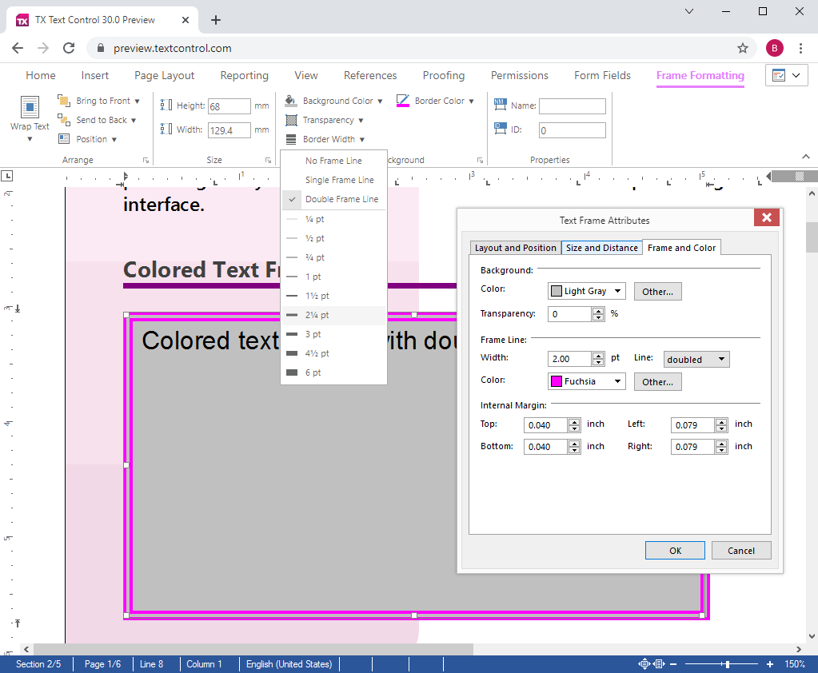Click Other... beside the Fuchsia color
Viewport: 818px width, 673px height.
(657, 381)
